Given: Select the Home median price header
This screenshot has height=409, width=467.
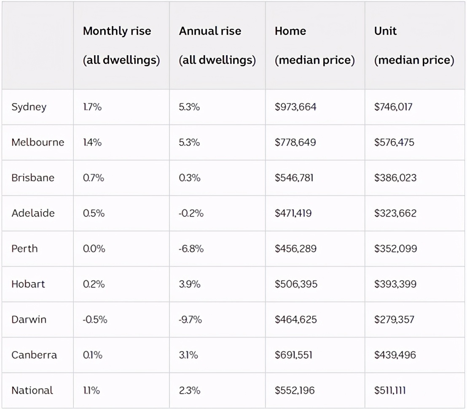Looking at the screenshot, I should pyautogui.click(x=314, y=46).
